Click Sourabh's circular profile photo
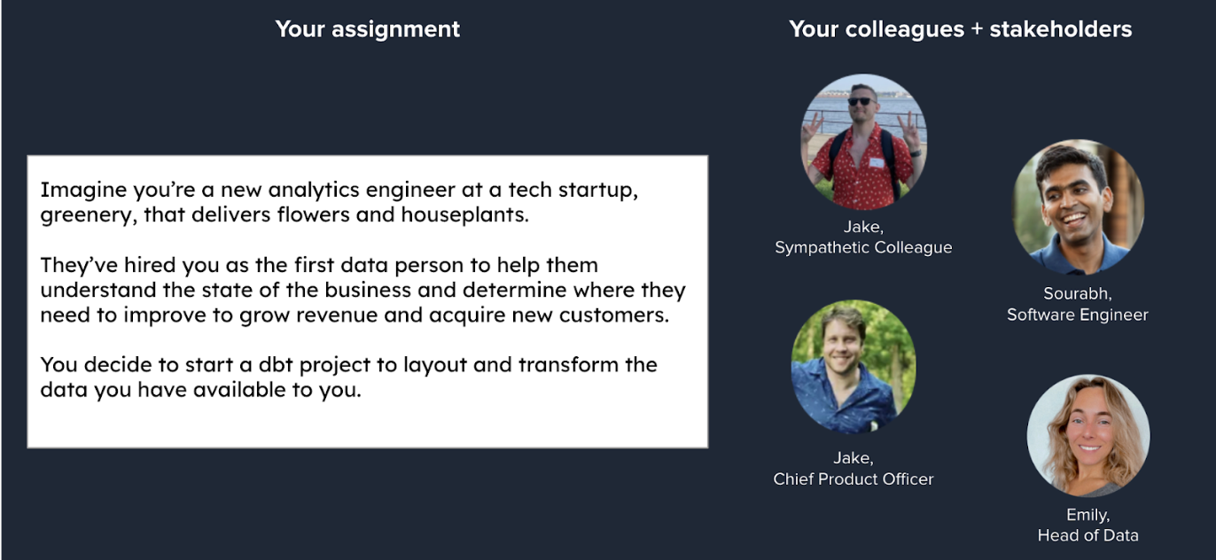The width and height of the screenshot is (1216, 560). [x=1079, y=207]
